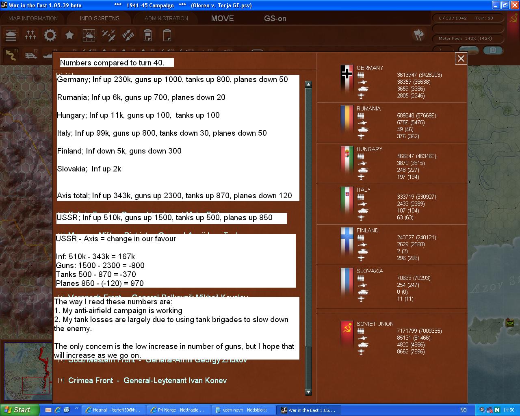Open the report icon with filled flag

coord(147,35)
